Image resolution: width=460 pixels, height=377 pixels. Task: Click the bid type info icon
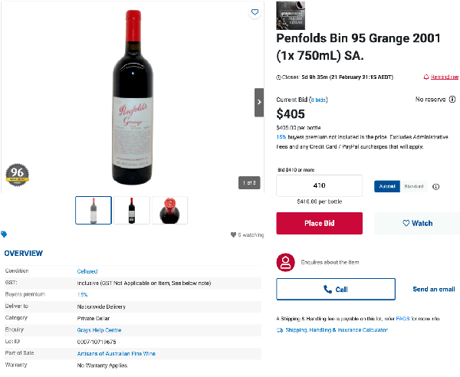tap(436, 186)
